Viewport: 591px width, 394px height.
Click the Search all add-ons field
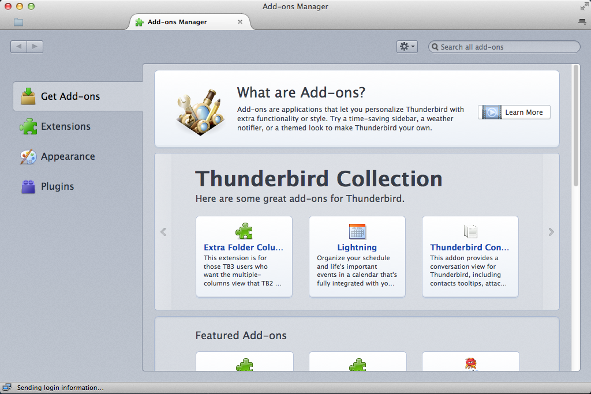click(504, 47)
